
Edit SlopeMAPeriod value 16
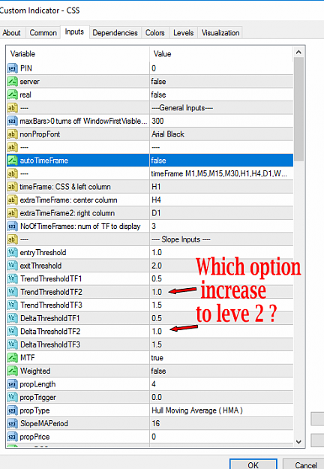pyautogui.click(x=221, y=424)
